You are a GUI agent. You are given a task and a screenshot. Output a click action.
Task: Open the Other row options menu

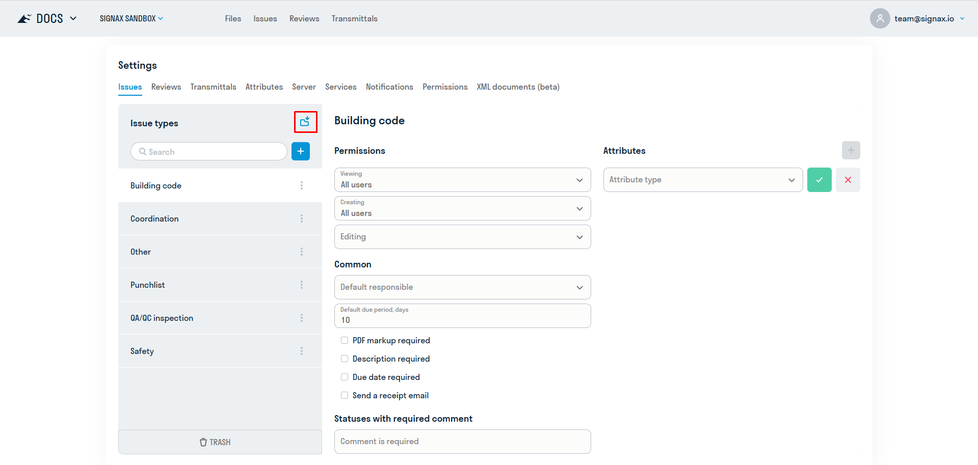302,252
